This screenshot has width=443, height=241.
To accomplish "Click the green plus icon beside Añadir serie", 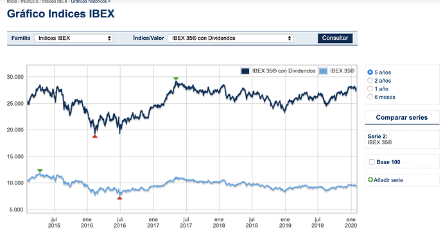I will pos(370,179).
